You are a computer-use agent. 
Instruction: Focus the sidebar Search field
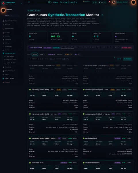click(x=11, y=16)
